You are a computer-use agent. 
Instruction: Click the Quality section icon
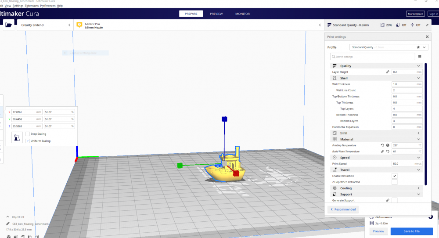334,66
